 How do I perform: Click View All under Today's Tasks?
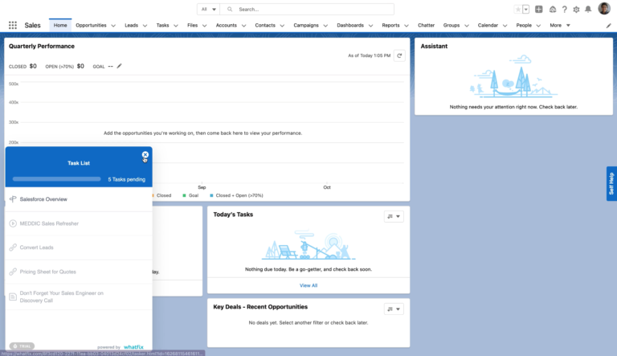click(x=308, y=285)
